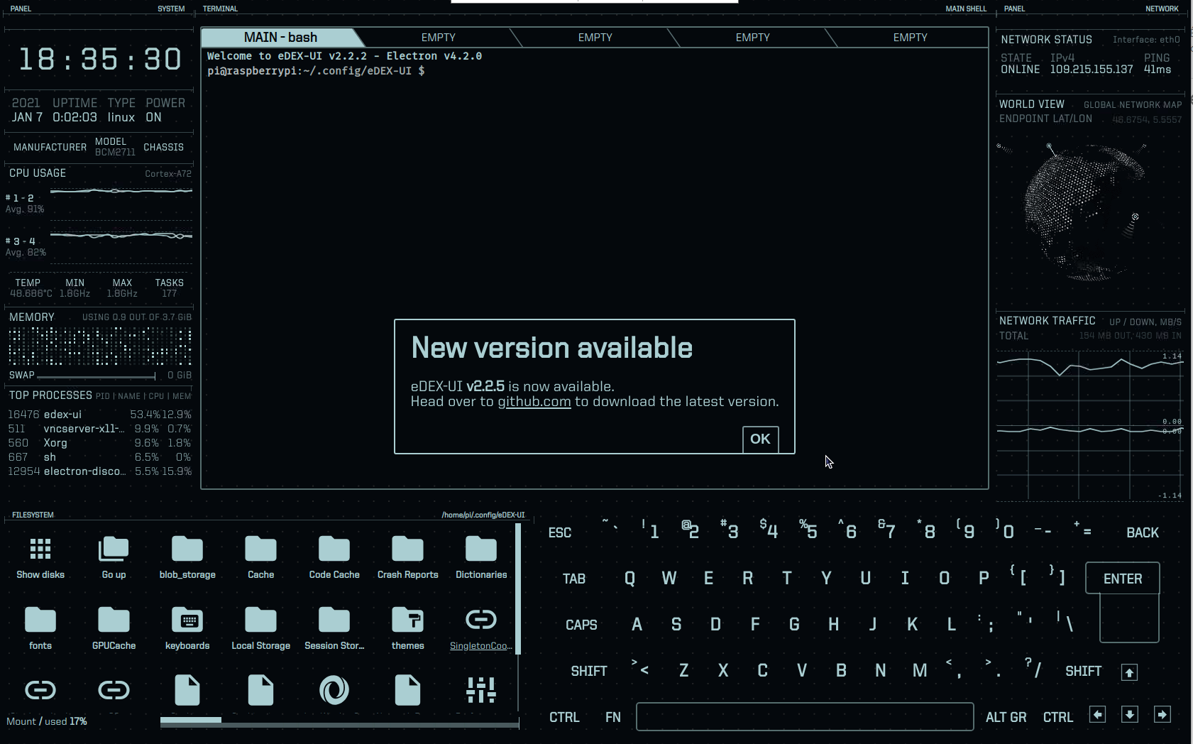
Task: Open the last EMPTY terminal tab
Action: pyautogui.click(x=910, y=38)
